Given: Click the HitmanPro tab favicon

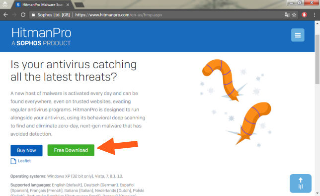Looking at the screenshot, I should (x=18, y=4).
